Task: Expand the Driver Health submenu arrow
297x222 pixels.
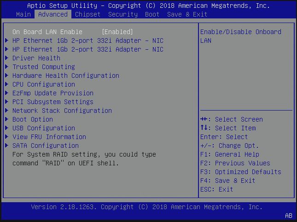Action: [6, 58]
